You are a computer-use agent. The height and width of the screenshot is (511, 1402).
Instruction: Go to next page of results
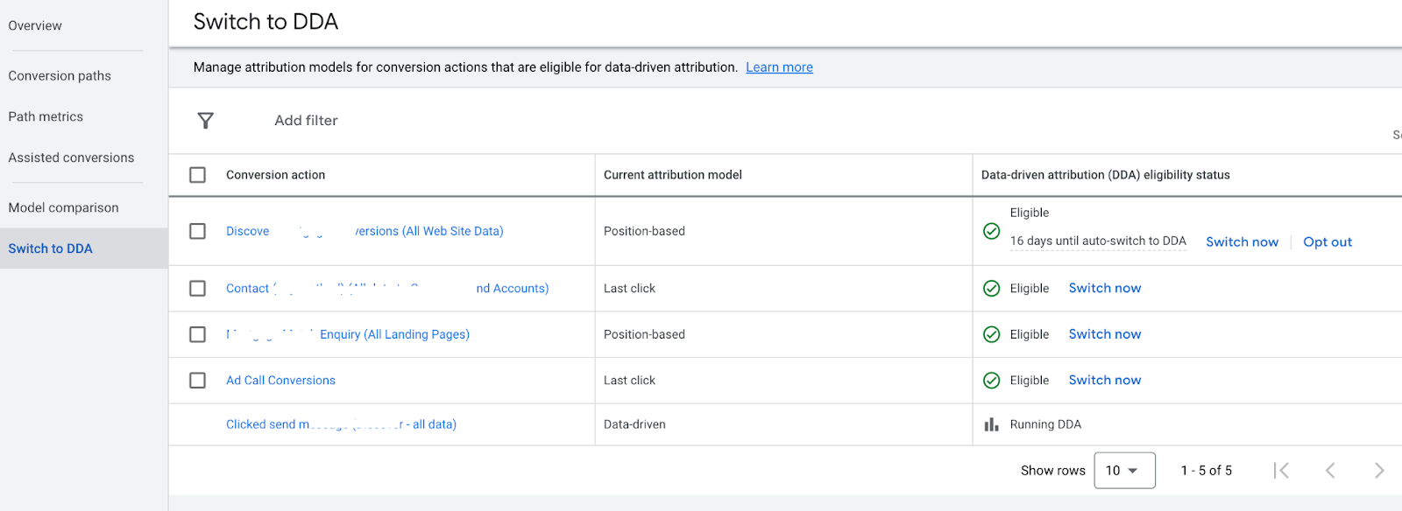pos(1379,471)
